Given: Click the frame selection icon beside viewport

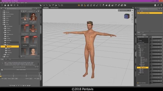Looking at the screenshot, I should point(132,19).
